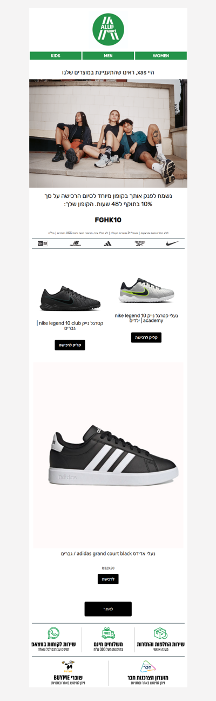Click the free shipping truck icon

(x=109, y=633)
